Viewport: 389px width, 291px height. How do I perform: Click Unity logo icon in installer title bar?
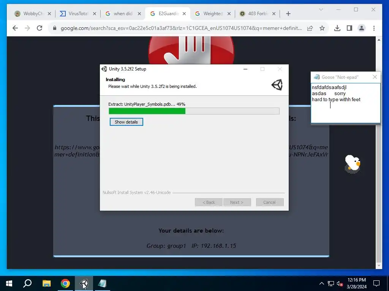[x=104, y=69]
